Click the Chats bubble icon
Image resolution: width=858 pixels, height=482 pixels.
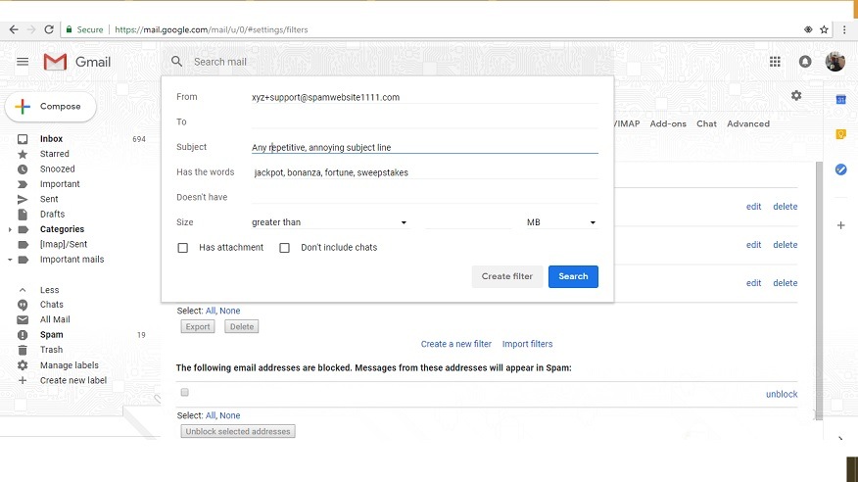pos(23,305)
